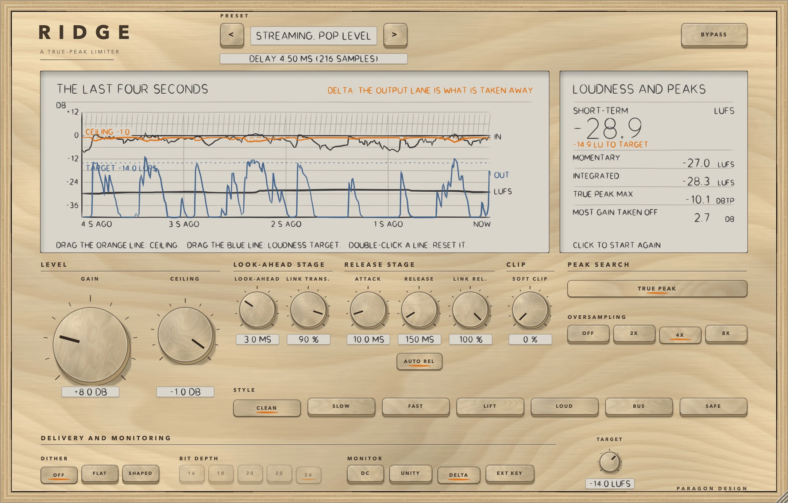This screenshot has width=788, height=503.
Task: Set oversampling to 2X
Action: pos(634,334)
